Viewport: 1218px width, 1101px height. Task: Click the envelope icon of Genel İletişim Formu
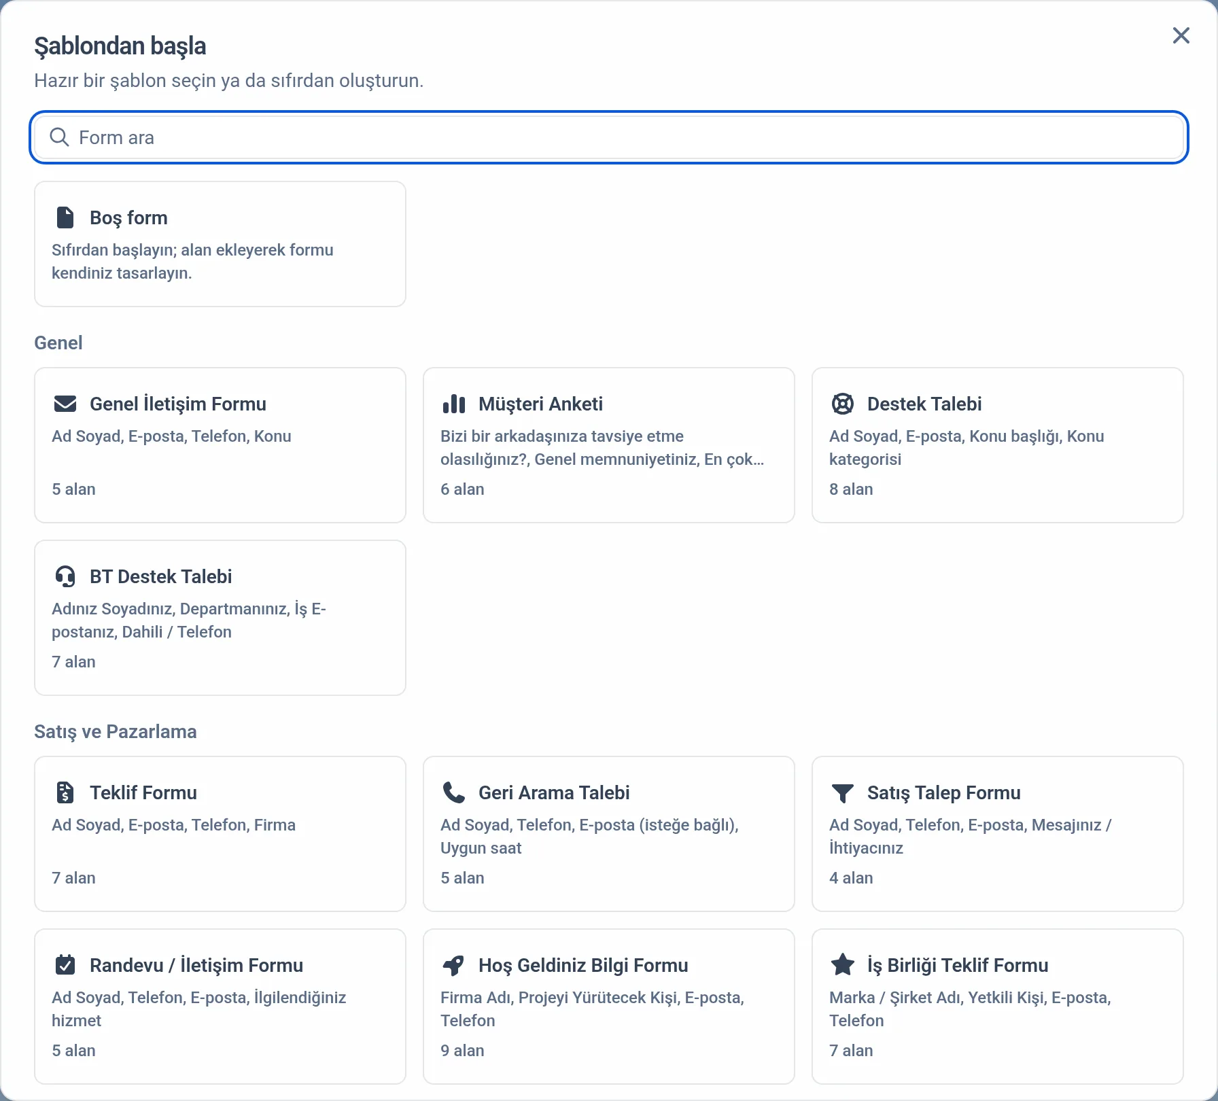point(65,404)
